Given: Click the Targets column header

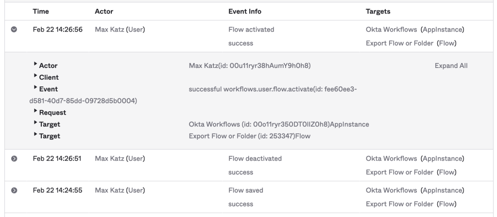Looking at the screenshot, I should pyautogui.click(x=378, y=11).
